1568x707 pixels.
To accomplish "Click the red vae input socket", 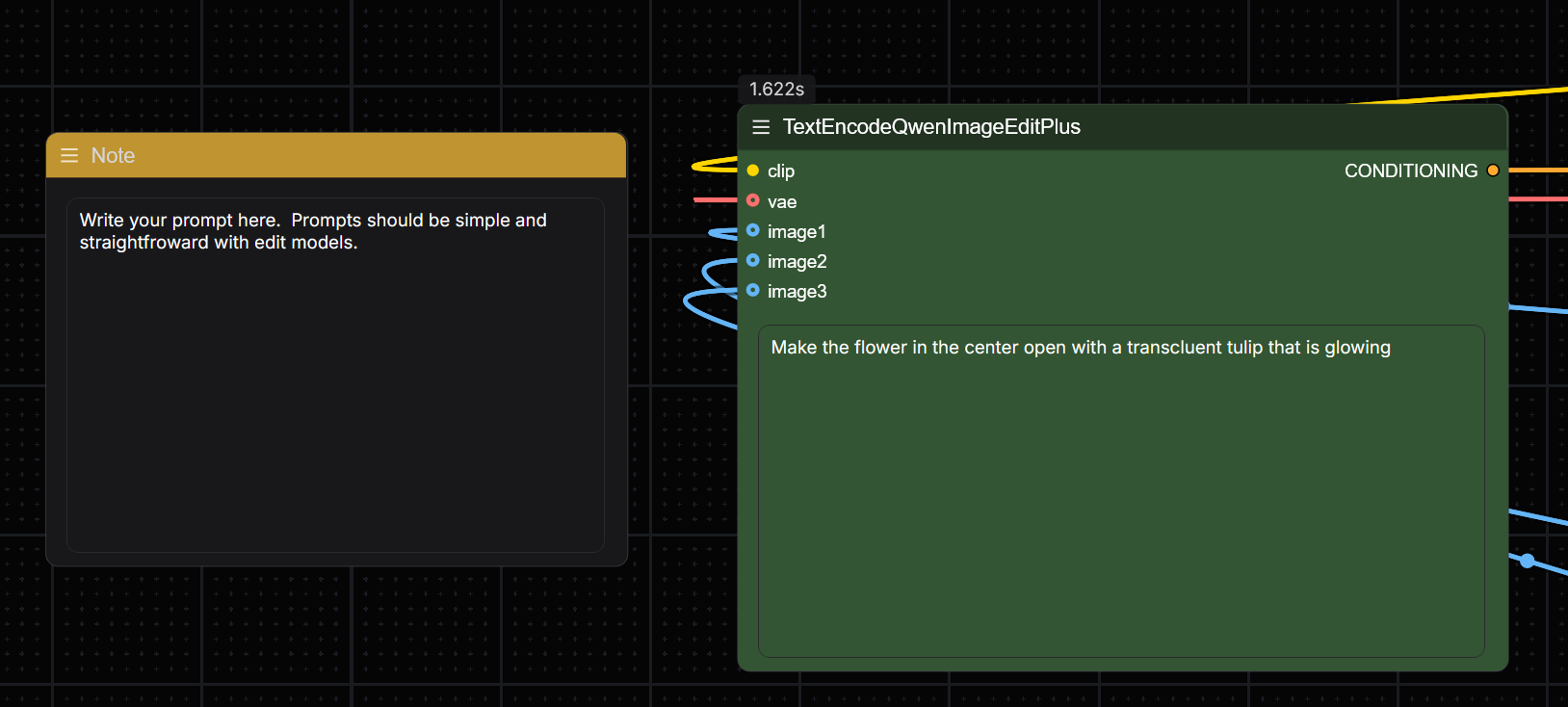I will click(x=753, y=200).
